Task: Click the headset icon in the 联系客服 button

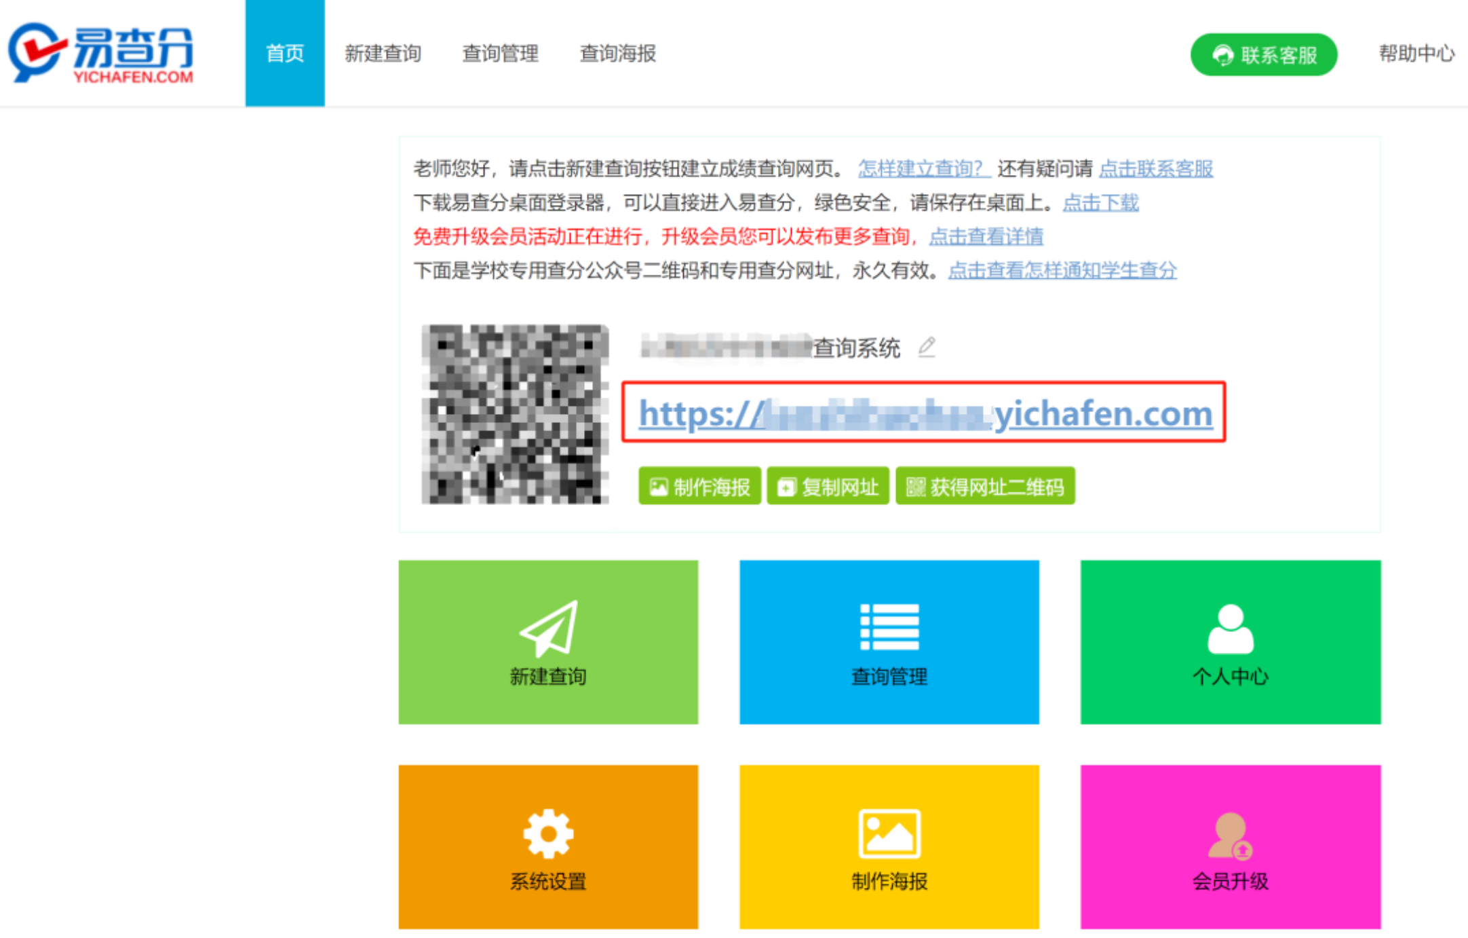Action: click(x=1222, y=55)
